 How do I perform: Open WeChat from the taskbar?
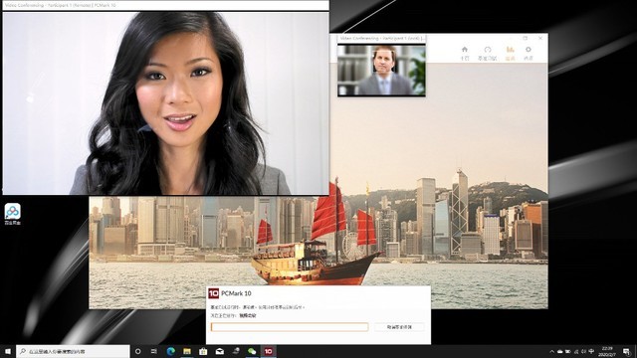click(252, 351)
